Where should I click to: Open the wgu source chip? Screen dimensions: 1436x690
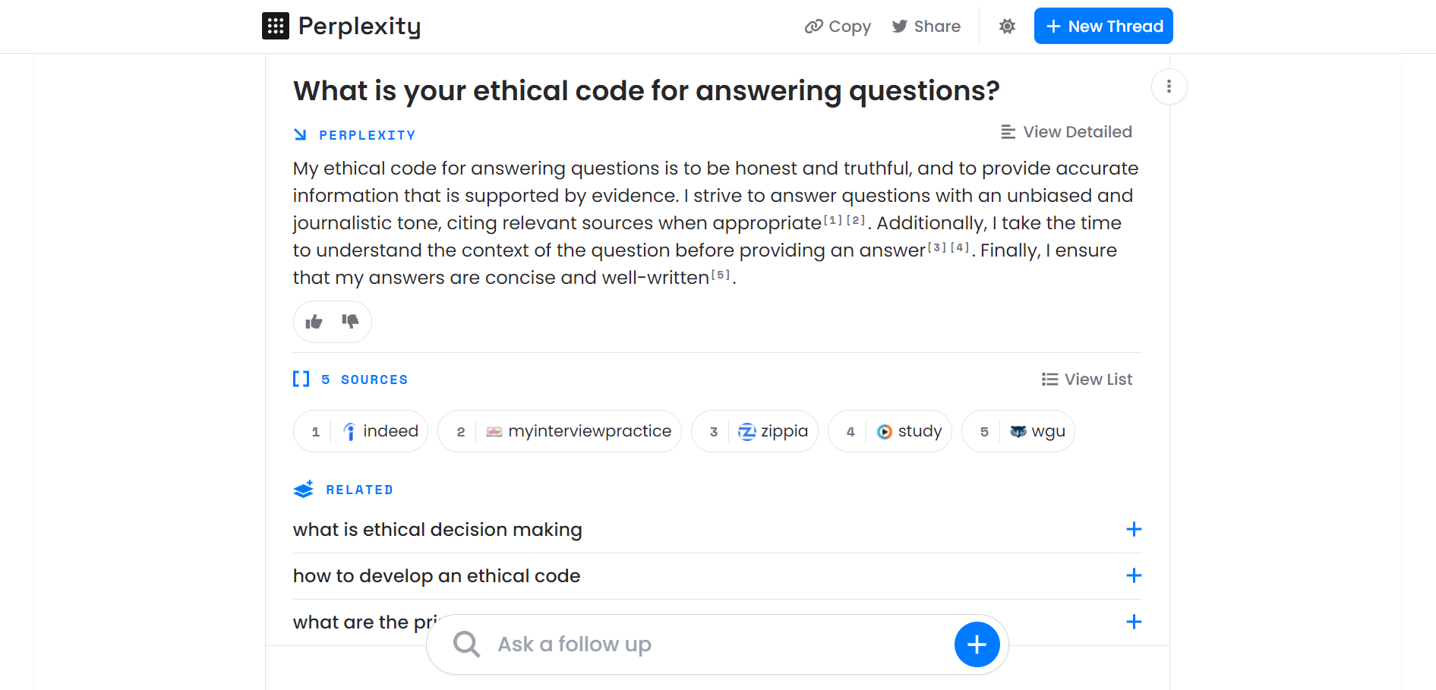pyautogui.click(x=1018, y=431)
